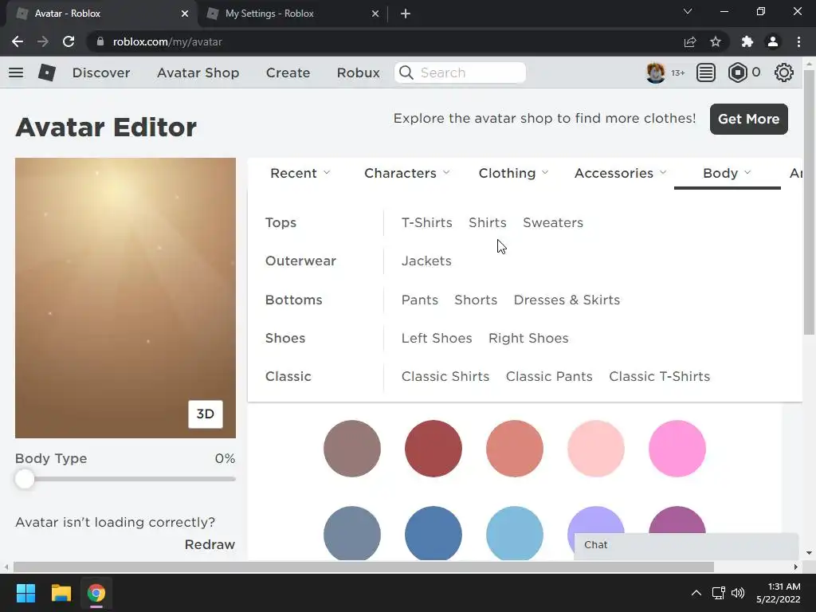816x612 pixels.
Task: Pick the grayish brown skin color swatch
Action: (x=351, y=449)
